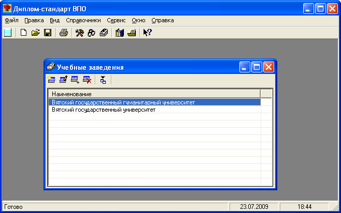
Task: Click the New document toolbar icon
Action: (23, 33)
